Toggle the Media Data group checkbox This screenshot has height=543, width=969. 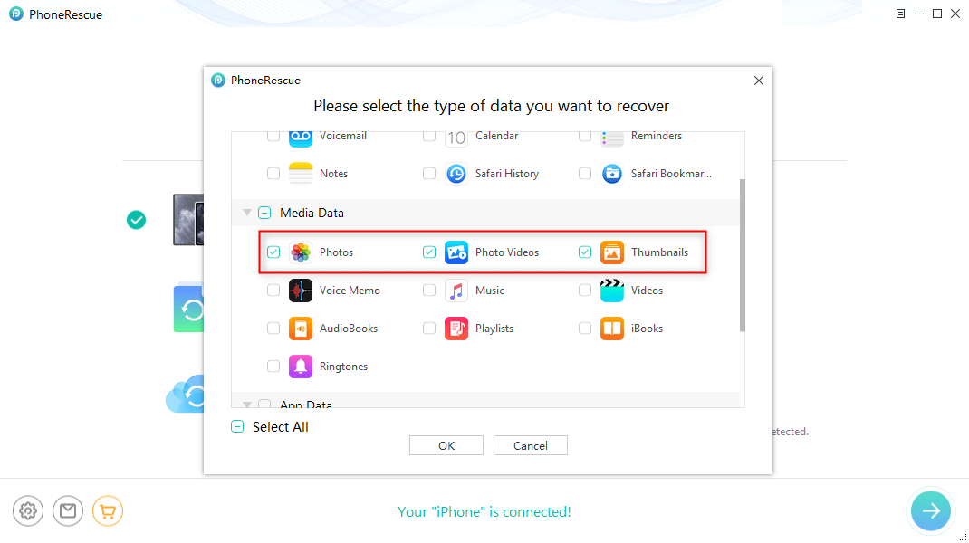(x=264, y=213)
